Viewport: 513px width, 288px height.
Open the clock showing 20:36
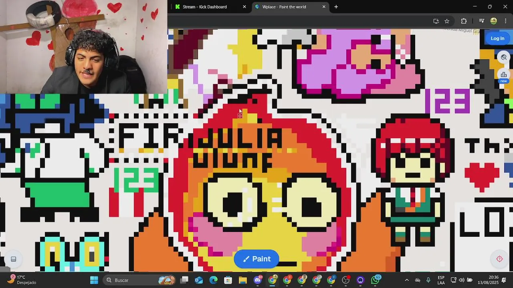[x=488, y=280]
